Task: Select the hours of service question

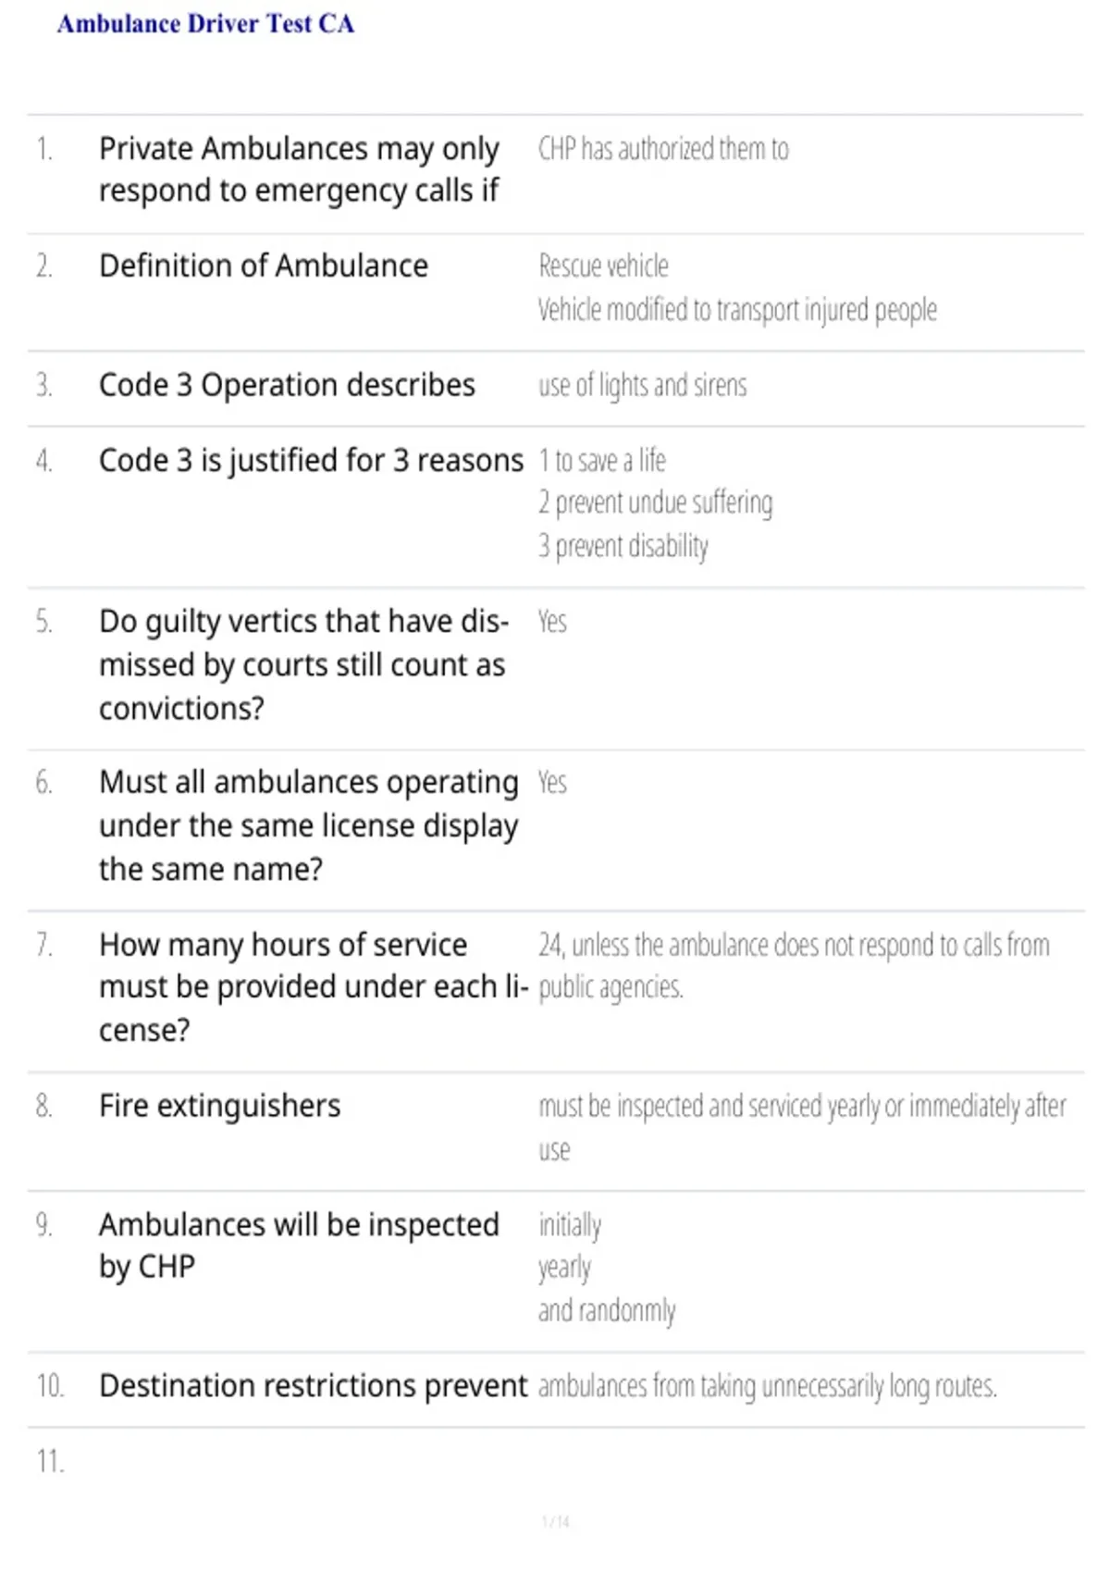Action: click(x=314, y=987)
